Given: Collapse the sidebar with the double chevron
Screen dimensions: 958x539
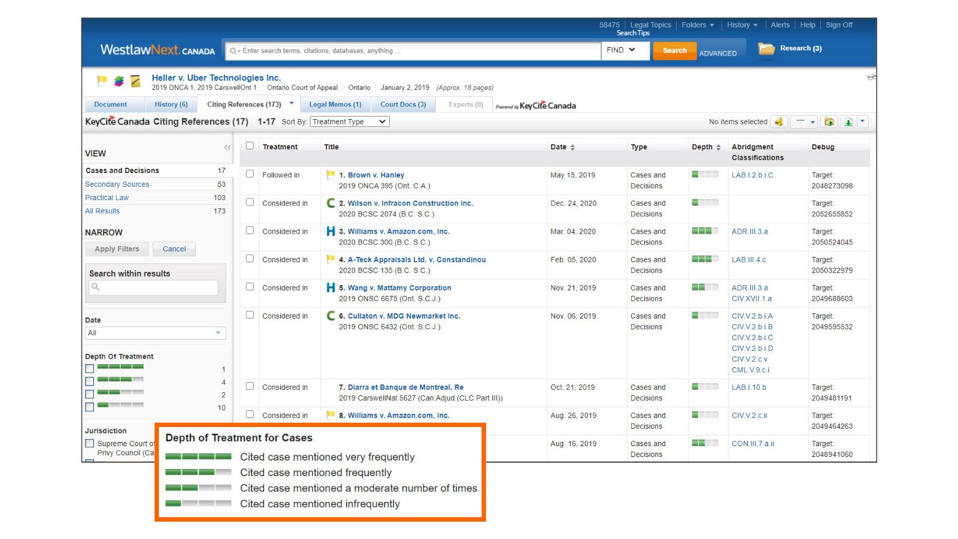Looking at the screenshot, I should click(x=228, y=147).
